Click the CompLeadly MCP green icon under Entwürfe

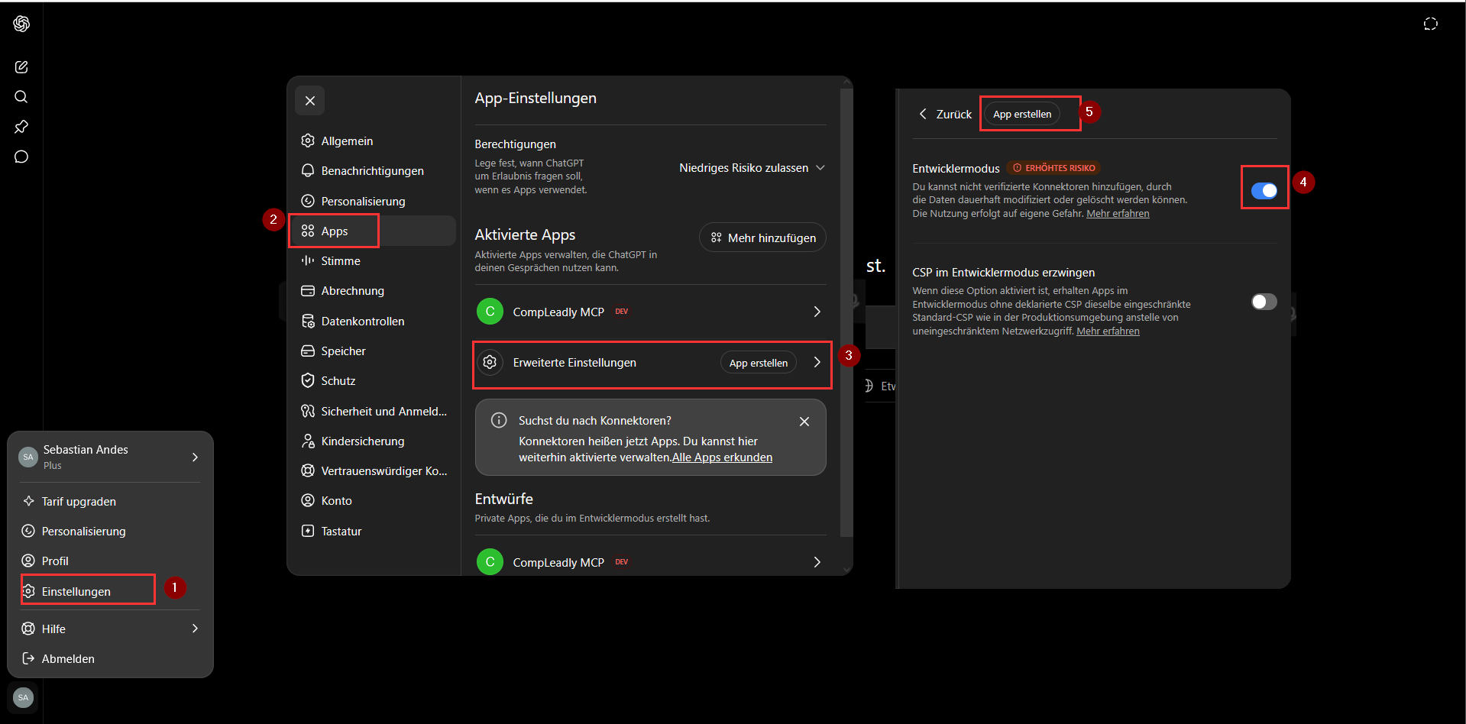click(490, 562)
